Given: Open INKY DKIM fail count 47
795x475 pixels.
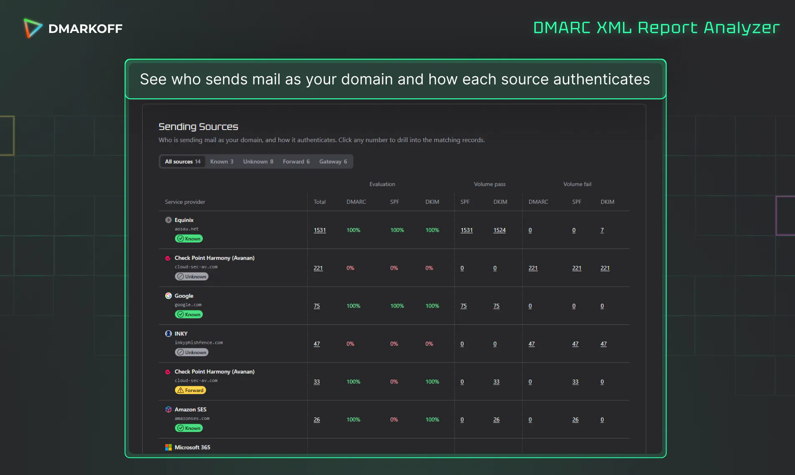Looking at the screenshot, I should click(x=604, y=344).
